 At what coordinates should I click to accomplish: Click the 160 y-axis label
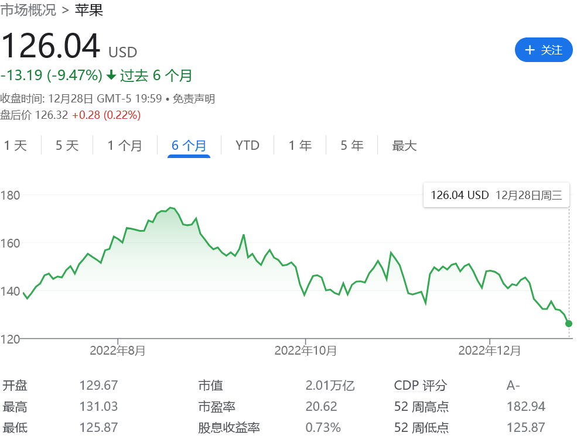pos(10,243)
